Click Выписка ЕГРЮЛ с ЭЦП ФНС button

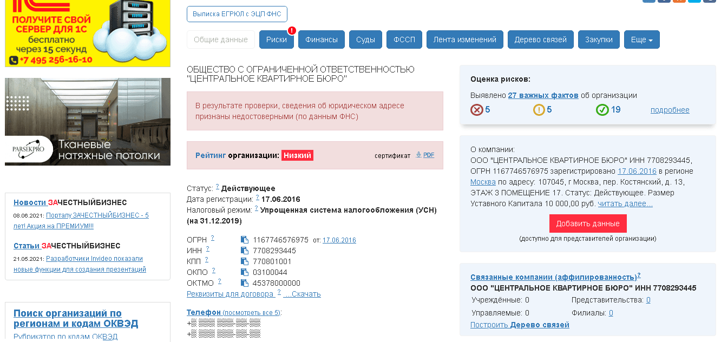click(237, 14)
